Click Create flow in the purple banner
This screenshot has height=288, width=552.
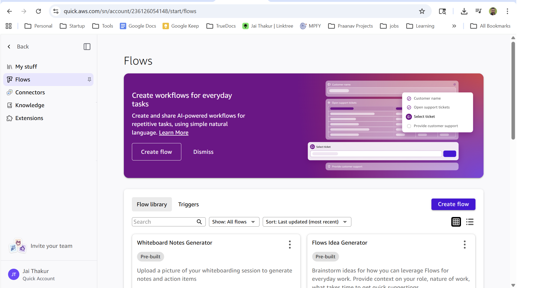157,152
